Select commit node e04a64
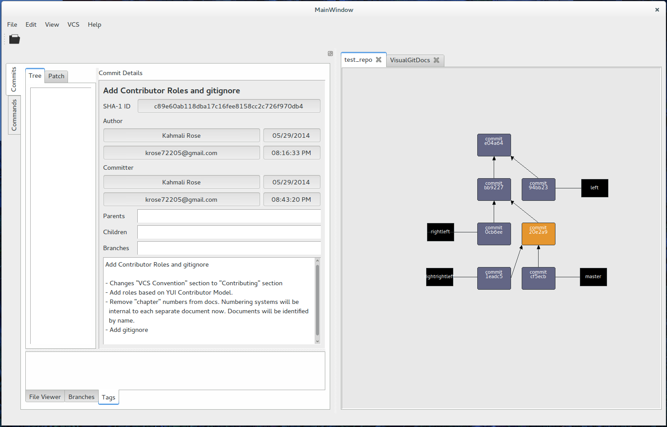Image resolution: width=667 pixels, height=427 pixels. [x=494, y=145]
